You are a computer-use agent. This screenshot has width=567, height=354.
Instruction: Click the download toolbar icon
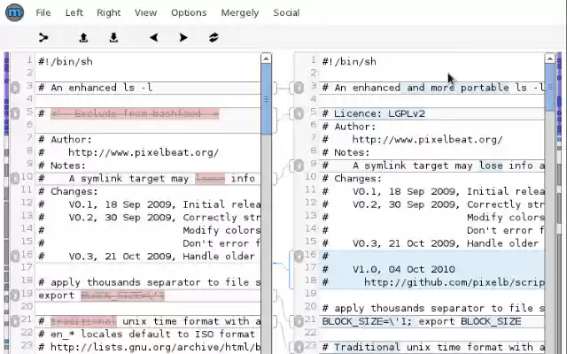tap(113, 37)
